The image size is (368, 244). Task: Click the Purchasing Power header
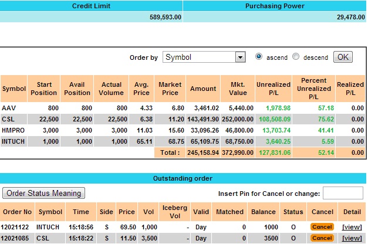274,6
